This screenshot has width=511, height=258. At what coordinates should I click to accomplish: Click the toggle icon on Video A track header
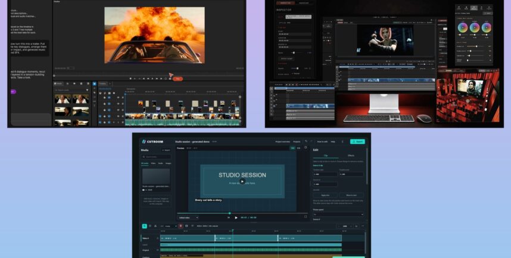(x=158, y=238)
